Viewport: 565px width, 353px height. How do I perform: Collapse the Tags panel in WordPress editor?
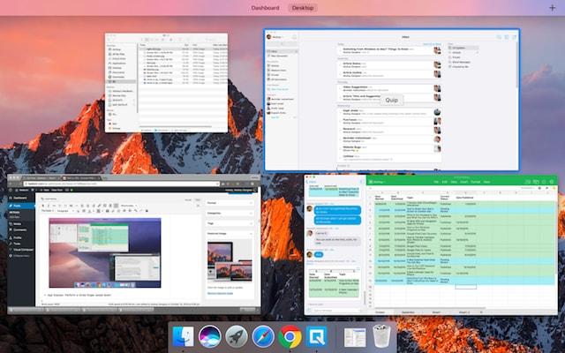click(x=251, y=223)
